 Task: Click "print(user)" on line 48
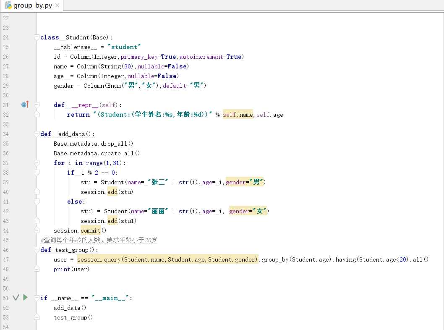(71, 269)
